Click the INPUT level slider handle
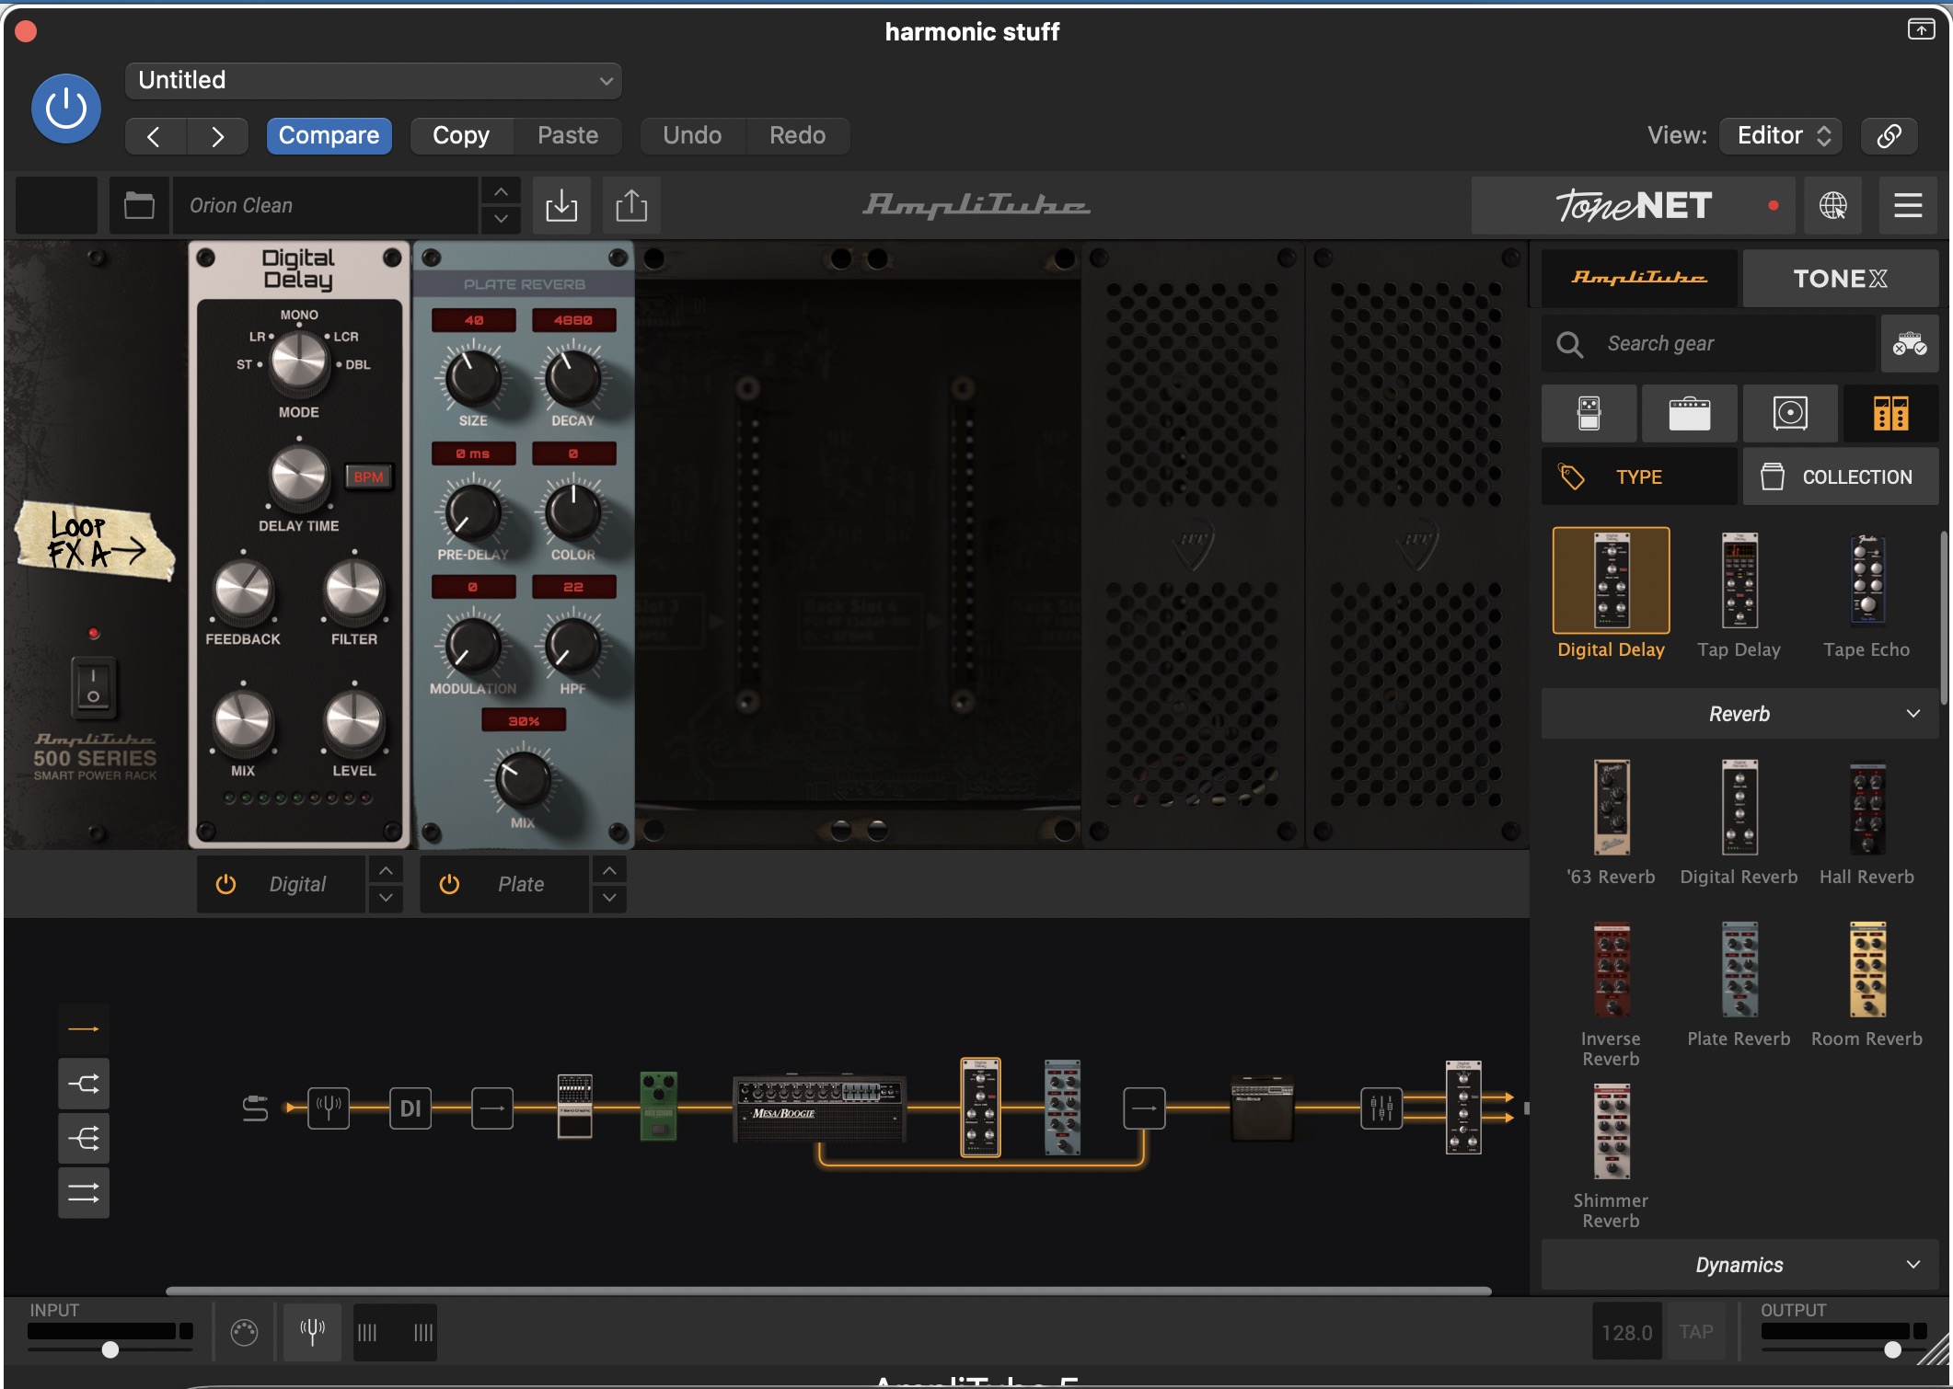The height and width of the screenshot is (1389, 1953). click(110, 1349)
